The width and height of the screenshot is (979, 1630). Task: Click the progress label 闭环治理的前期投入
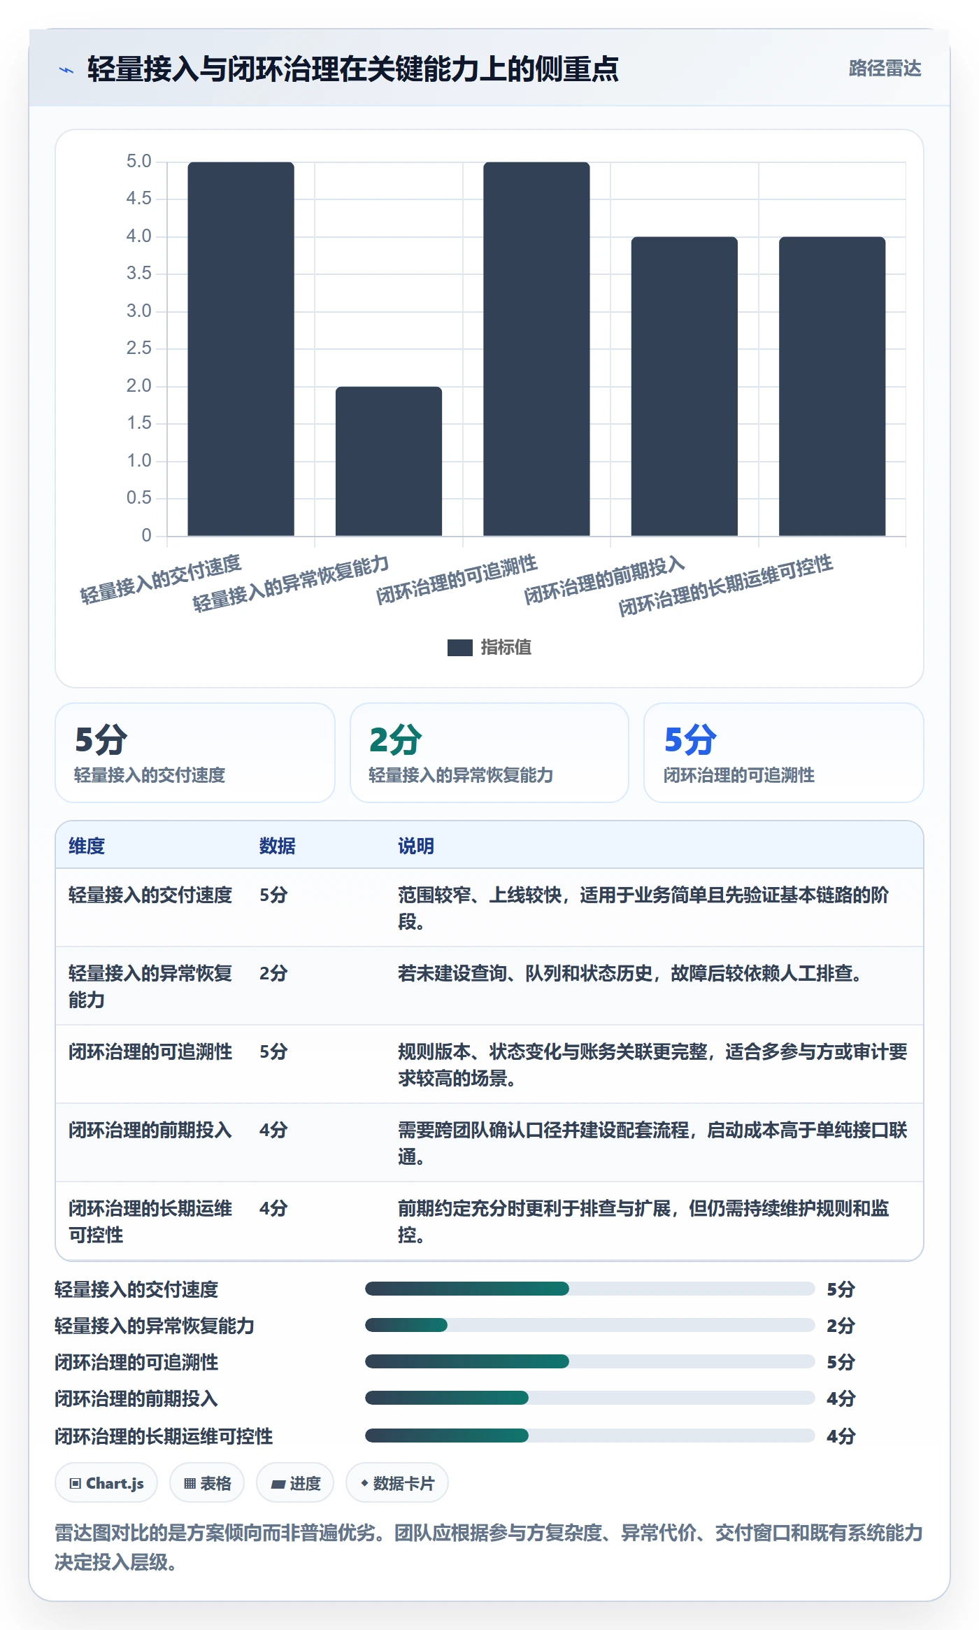136,1398
